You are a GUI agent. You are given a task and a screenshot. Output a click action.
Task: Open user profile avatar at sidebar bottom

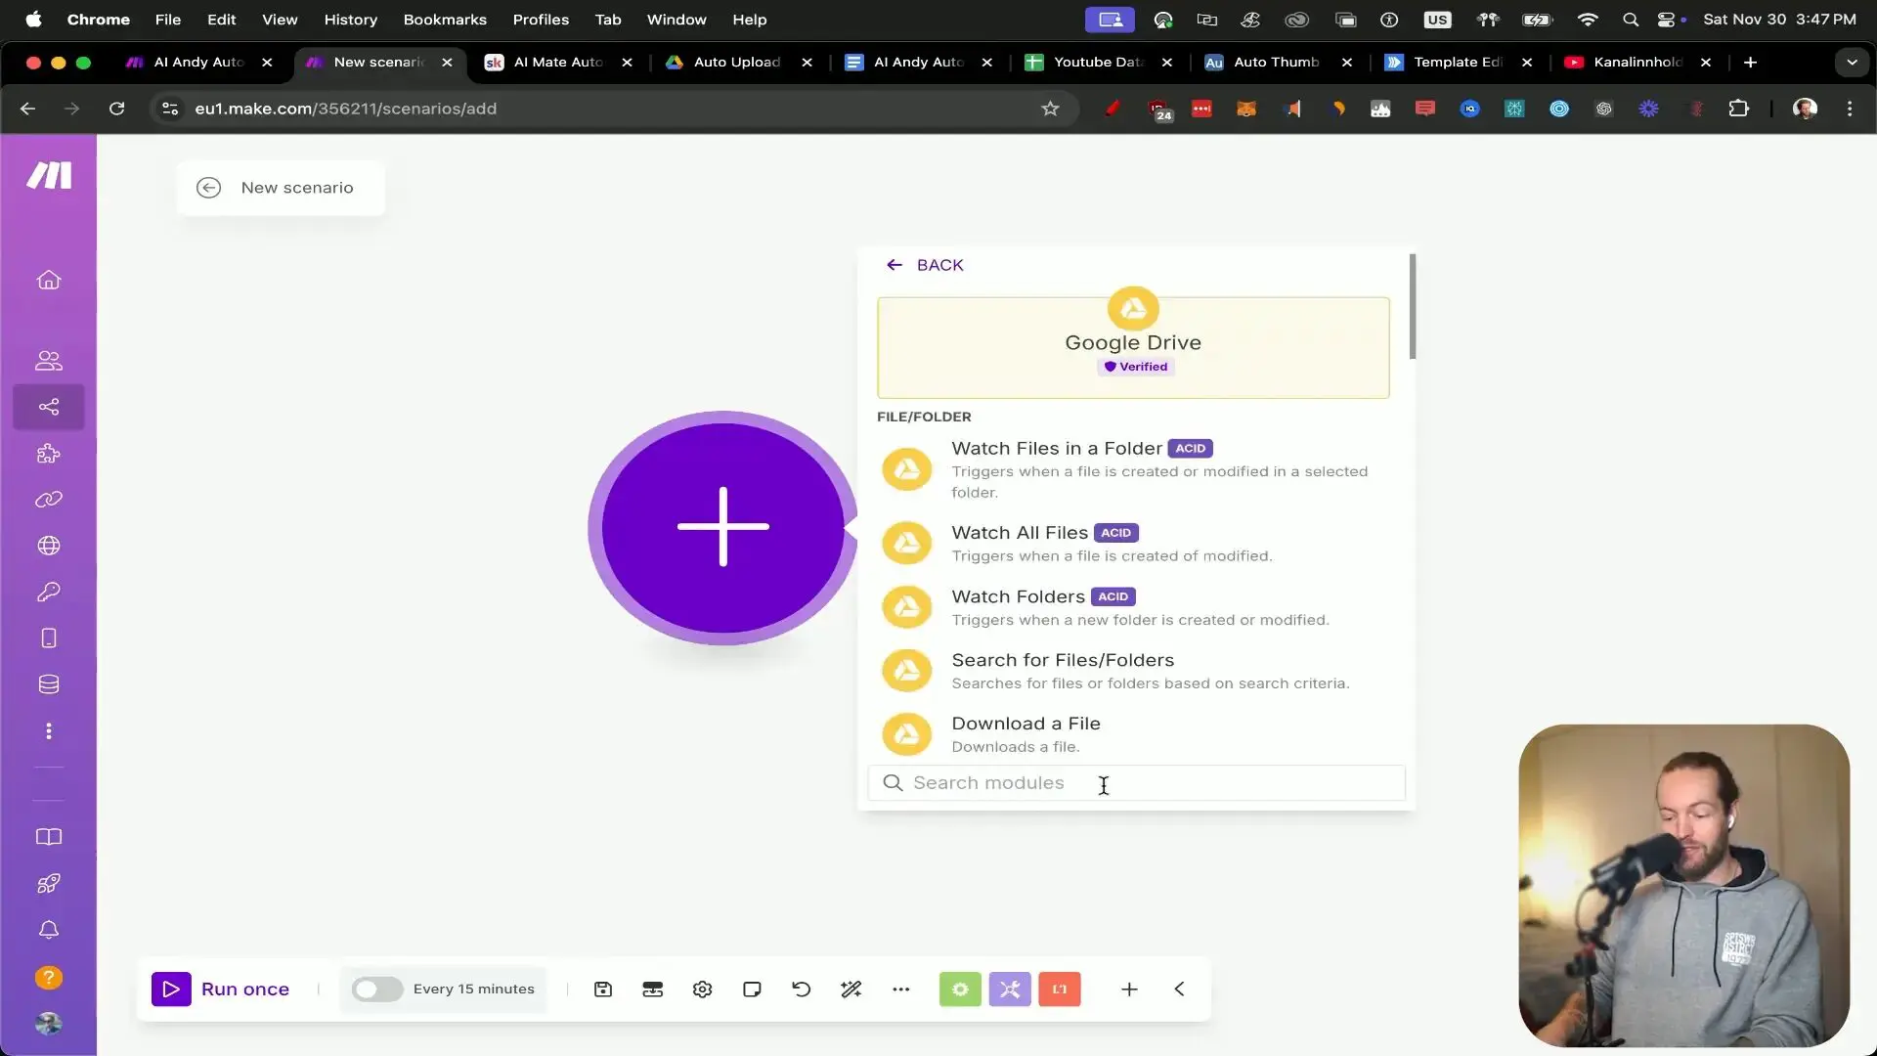(49, 1024)
